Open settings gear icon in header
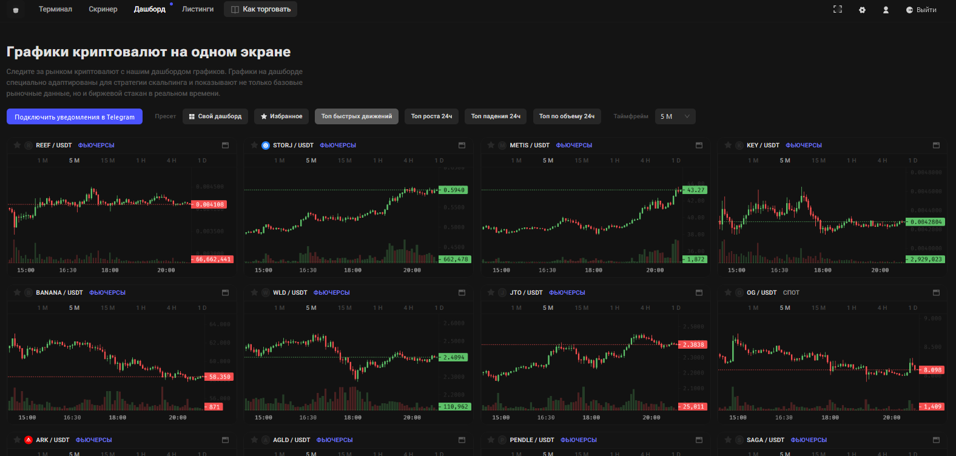 [x=862, y=10]
